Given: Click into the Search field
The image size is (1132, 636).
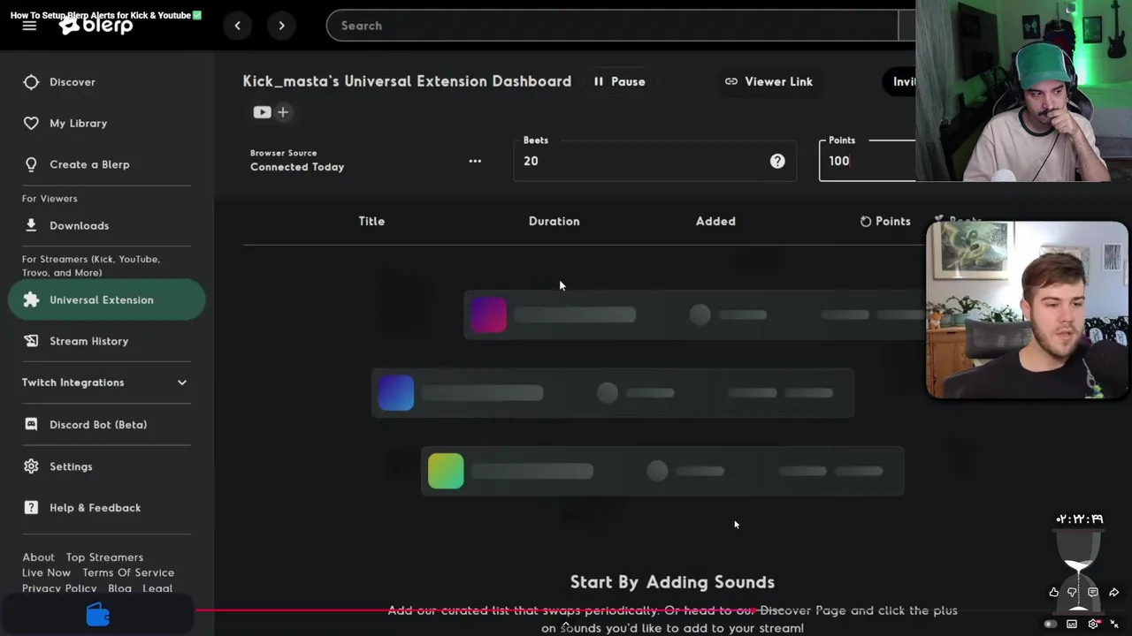Looking at the screenshot, I should 612,26.
